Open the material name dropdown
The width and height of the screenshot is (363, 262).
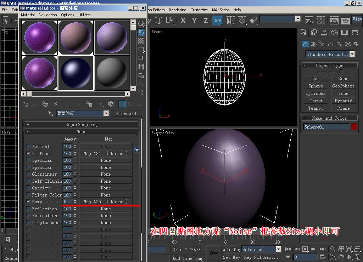(106, 113)
